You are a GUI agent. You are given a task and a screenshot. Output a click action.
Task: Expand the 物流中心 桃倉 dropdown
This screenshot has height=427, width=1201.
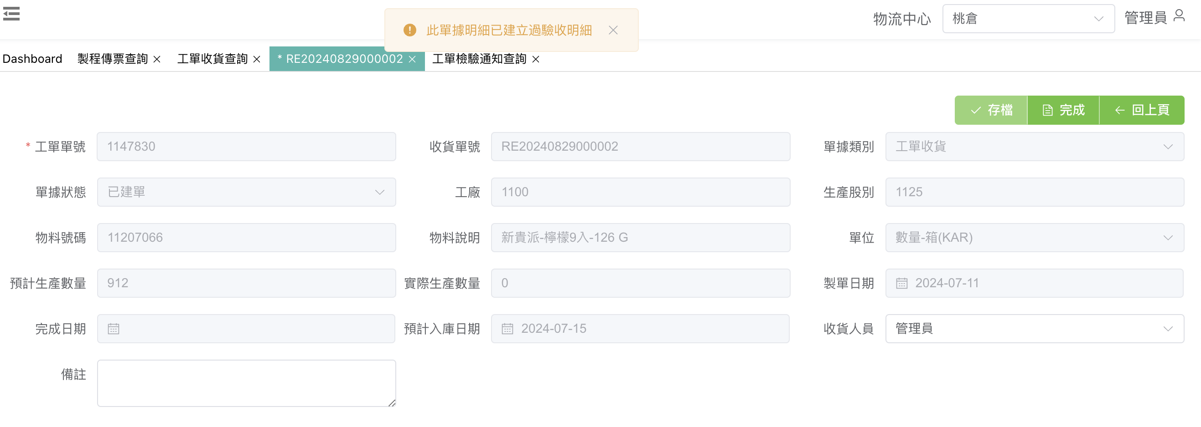1028,19
